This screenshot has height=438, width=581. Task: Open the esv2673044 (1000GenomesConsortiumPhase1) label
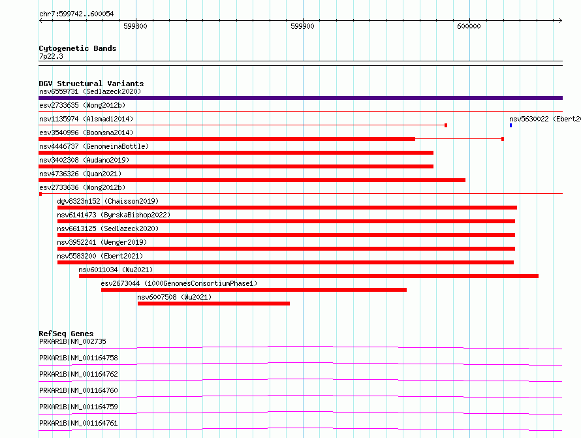(179, 283)
